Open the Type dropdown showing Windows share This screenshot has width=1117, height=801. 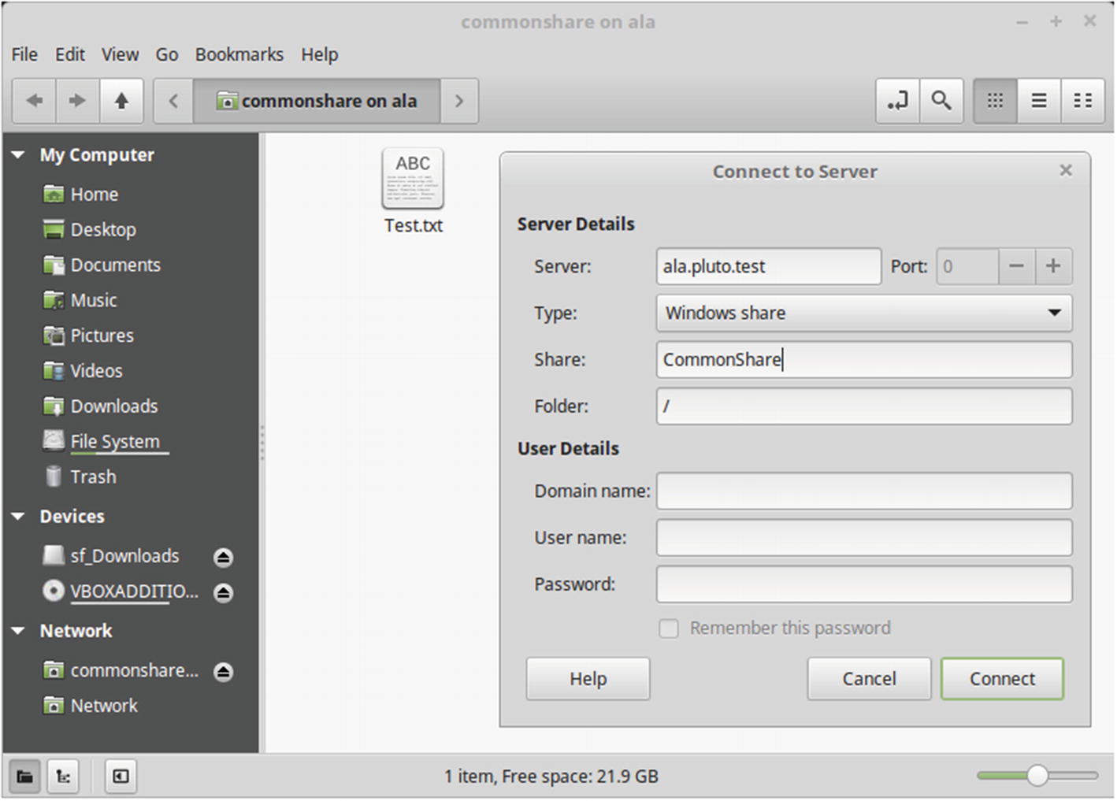[864, 313]
